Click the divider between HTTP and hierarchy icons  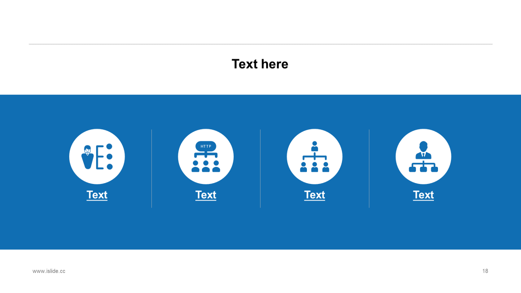260,168
